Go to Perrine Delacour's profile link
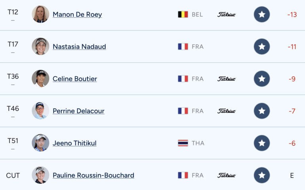The width and height of the screenshot is (305, 190). point(78,111)
